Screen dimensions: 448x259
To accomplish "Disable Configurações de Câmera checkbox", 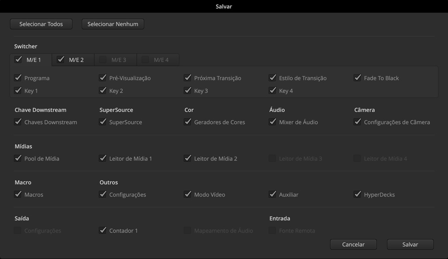I will 357,122.
